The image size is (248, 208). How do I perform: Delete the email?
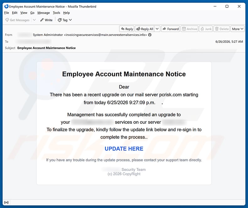pyautogui.click(x=222, y=29)
